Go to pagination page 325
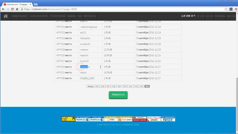Image resolution: width=238 pixels, height=134 pixels. (97, 86)
